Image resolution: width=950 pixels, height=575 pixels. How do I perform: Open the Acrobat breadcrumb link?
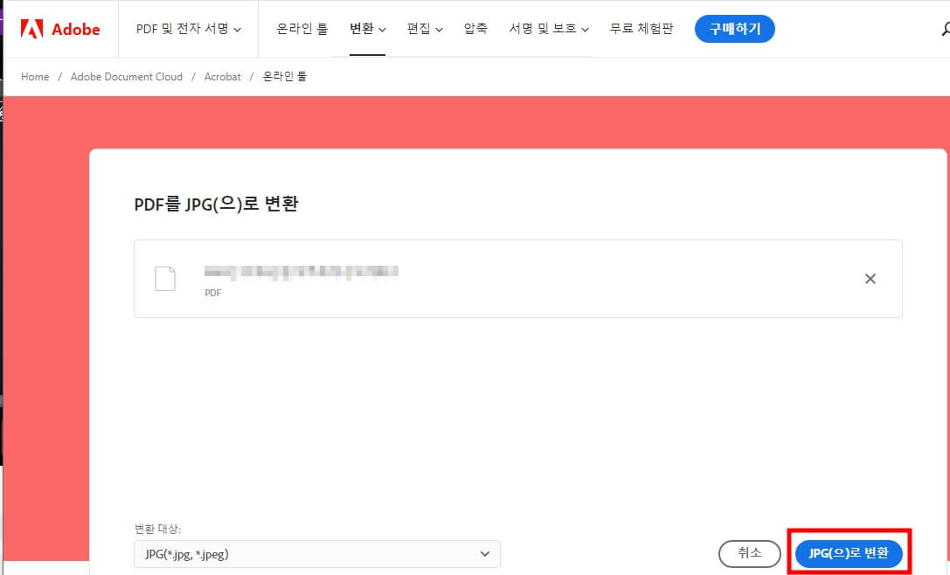point(222,77)
